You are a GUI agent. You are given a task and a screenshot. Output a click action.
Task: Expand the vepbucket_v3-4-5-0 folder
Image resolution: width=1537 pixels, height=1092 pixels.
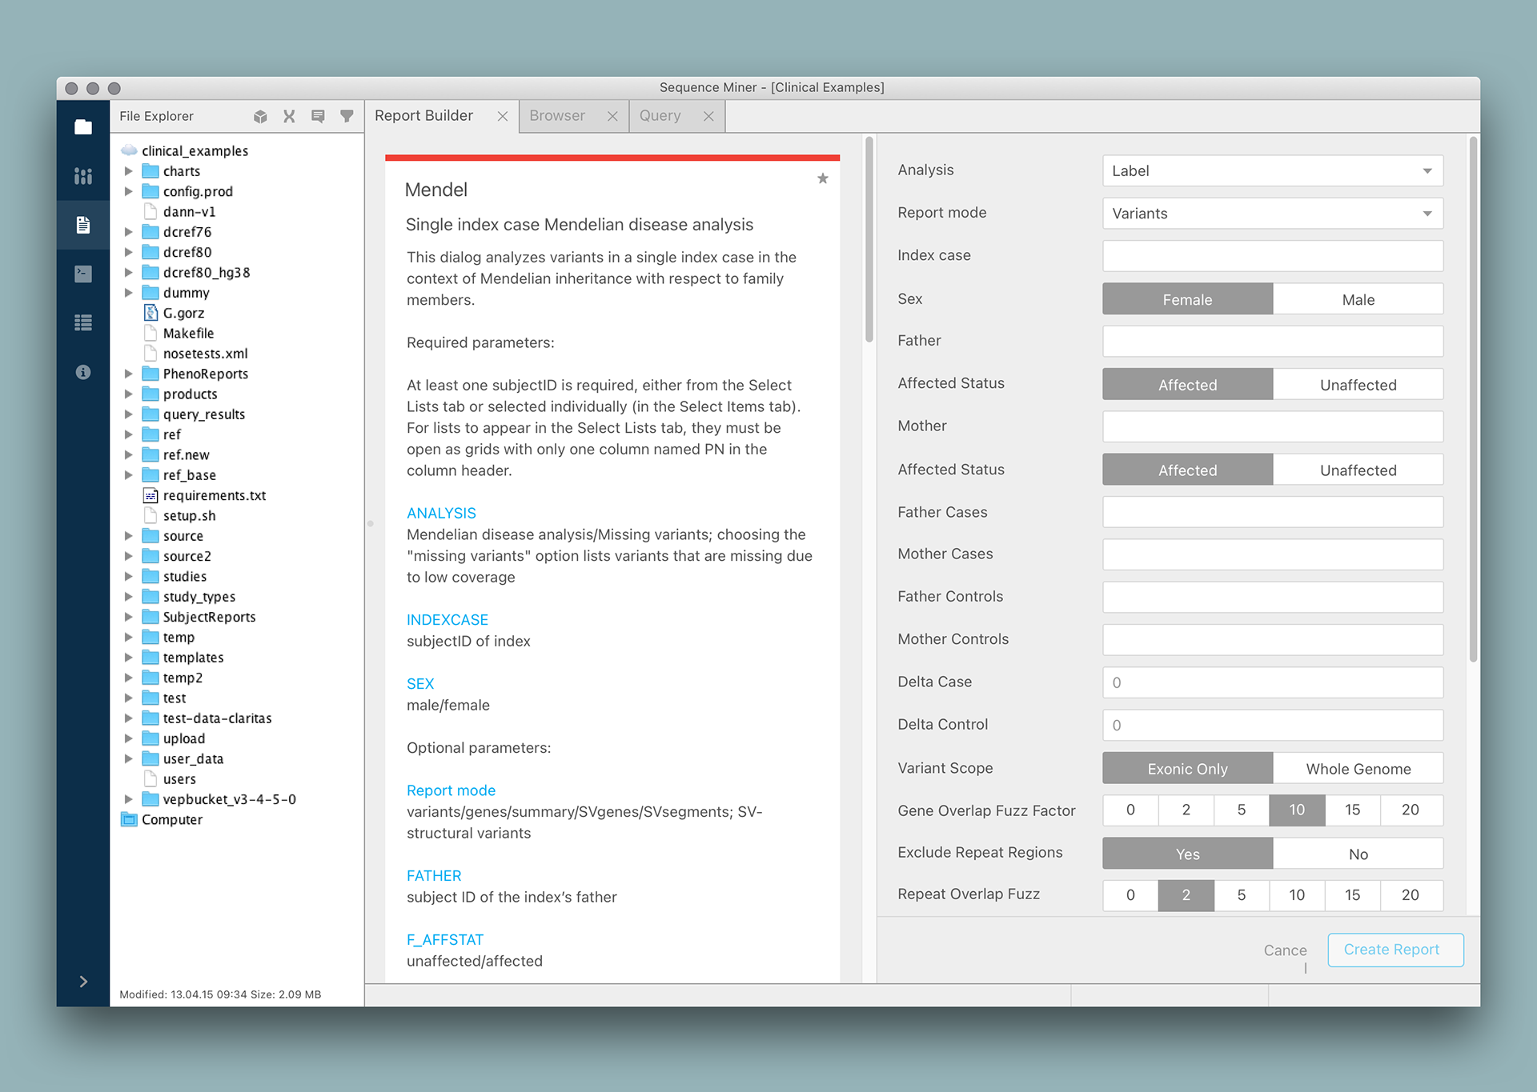[128, 799]
